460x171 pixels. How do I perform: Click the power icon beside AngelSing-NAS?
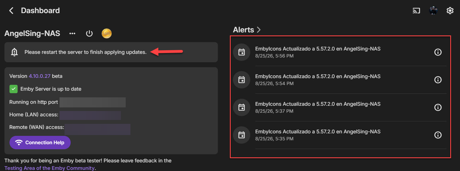(89, 33)
